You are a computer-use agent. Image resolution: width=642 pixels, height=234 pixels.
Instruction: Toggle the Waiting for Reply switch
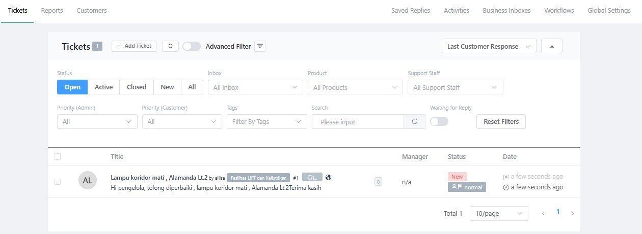[439, 122]
